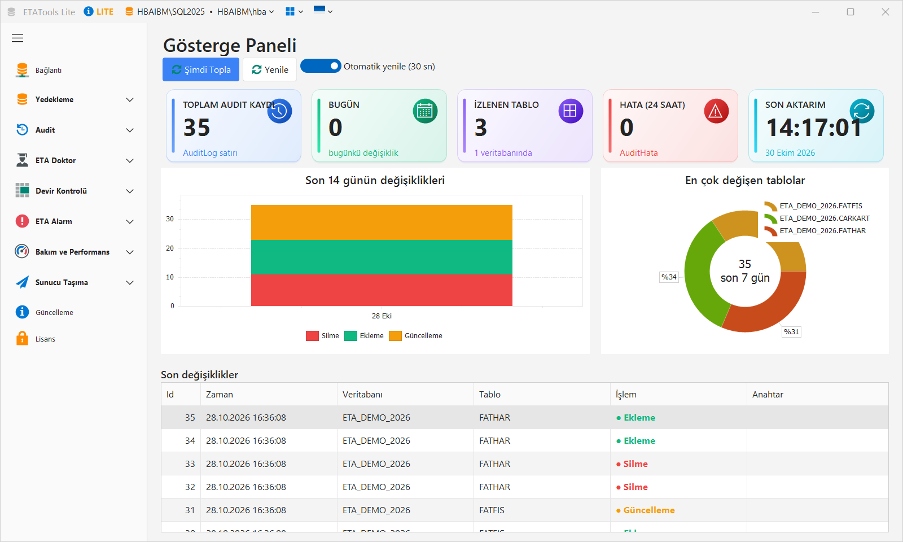The height and width of the screenshot is (542, 903).
Task: Toggle the Otomatik yenile switch
Action: pos(321,66)
